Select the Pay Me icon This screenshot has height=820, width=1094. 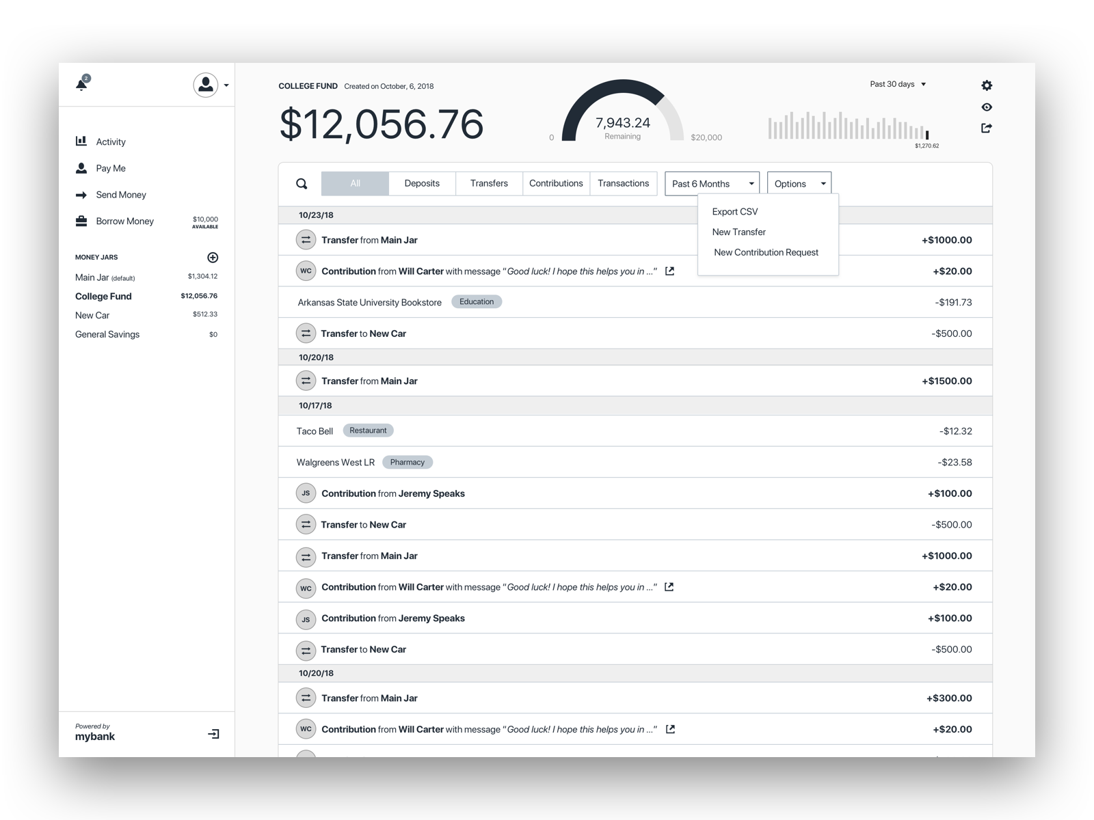pyautogui.click(x=81, y=167)
